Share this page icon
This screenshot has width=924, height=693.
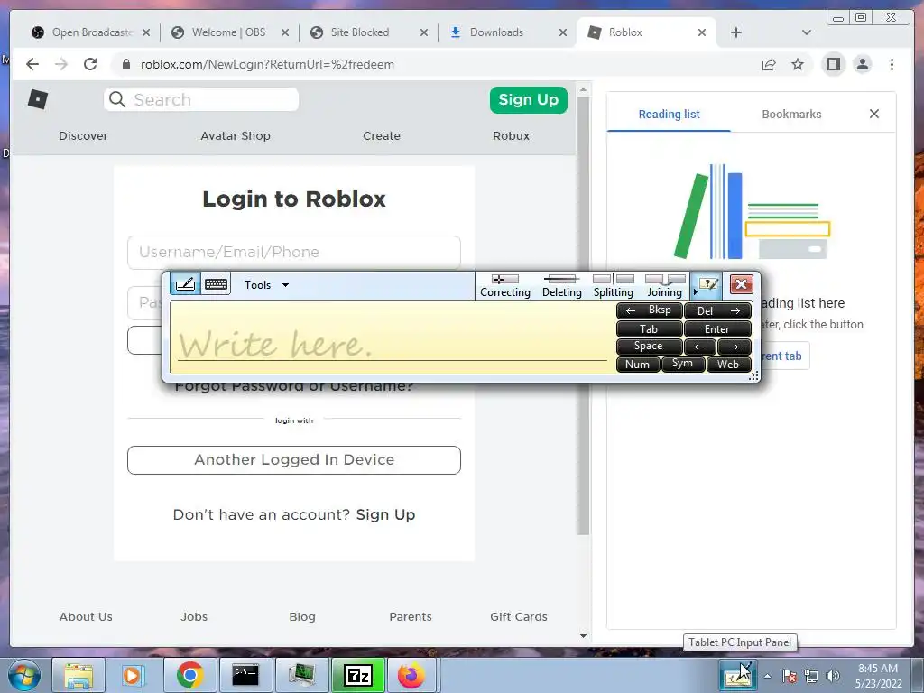[769, 64]
